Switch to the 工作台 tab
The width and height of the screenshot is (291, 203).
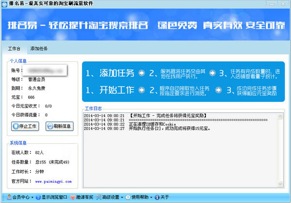(x=15, y=49)
